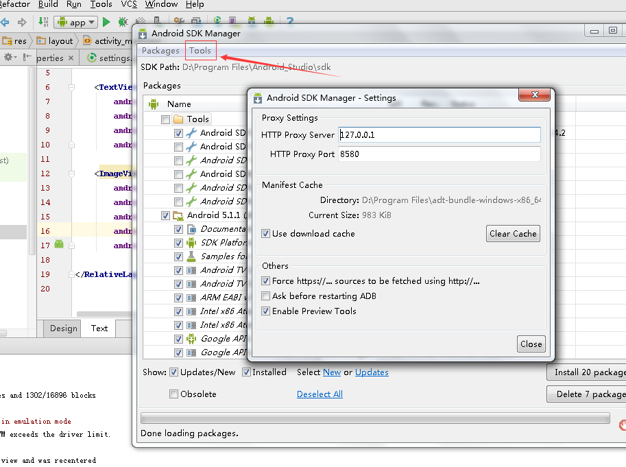
Task: Click the Clear Cache button
Action: pyautogui.click(x=513, y=234)
